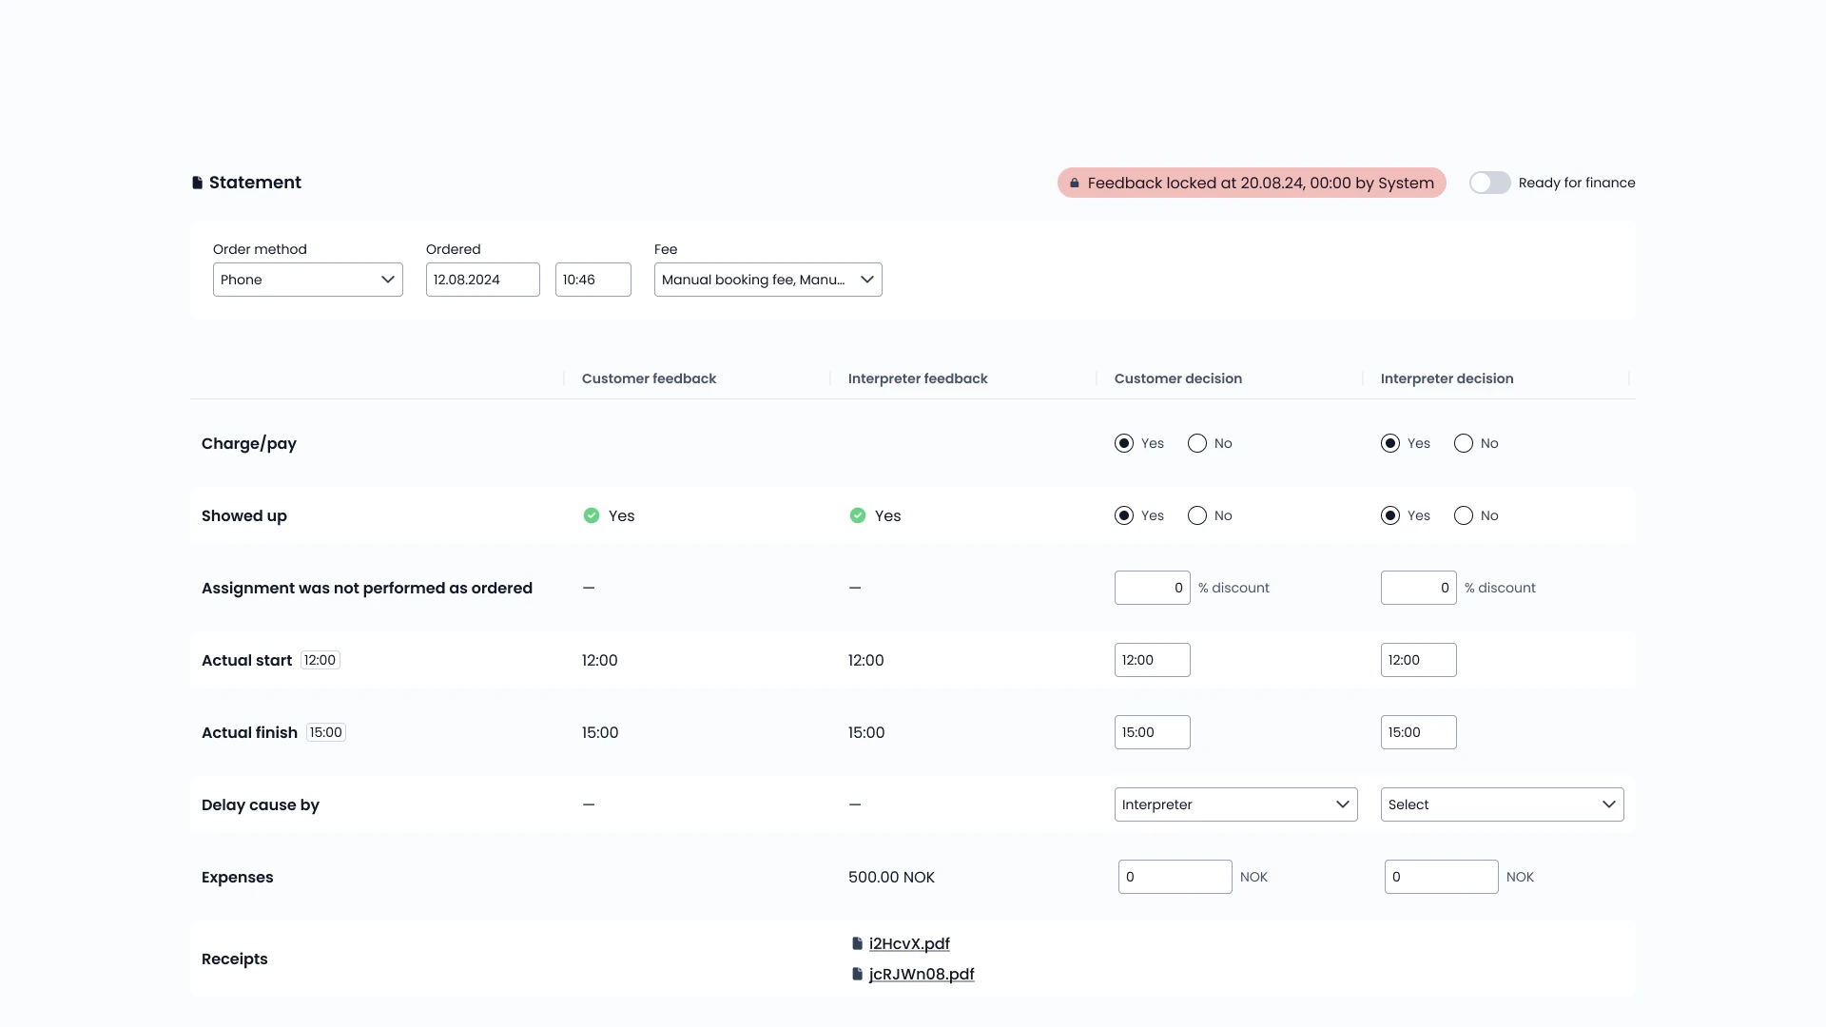Click the Statement document icon

(197, 183)
